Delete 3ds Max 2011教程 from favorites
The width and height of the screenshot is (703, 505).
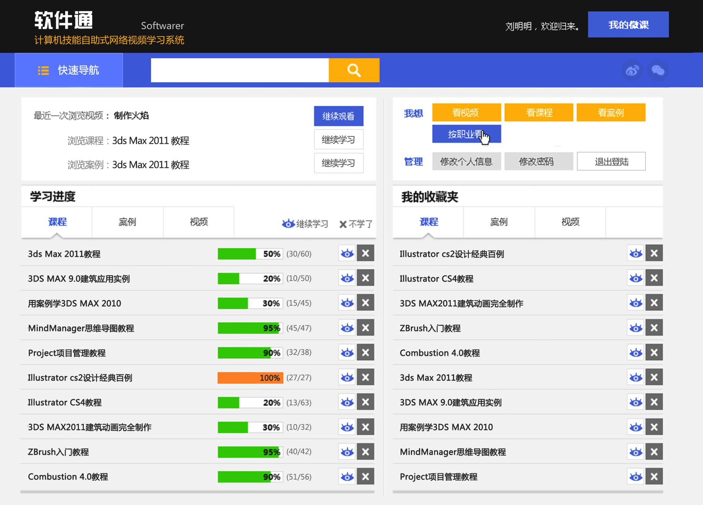654,377
